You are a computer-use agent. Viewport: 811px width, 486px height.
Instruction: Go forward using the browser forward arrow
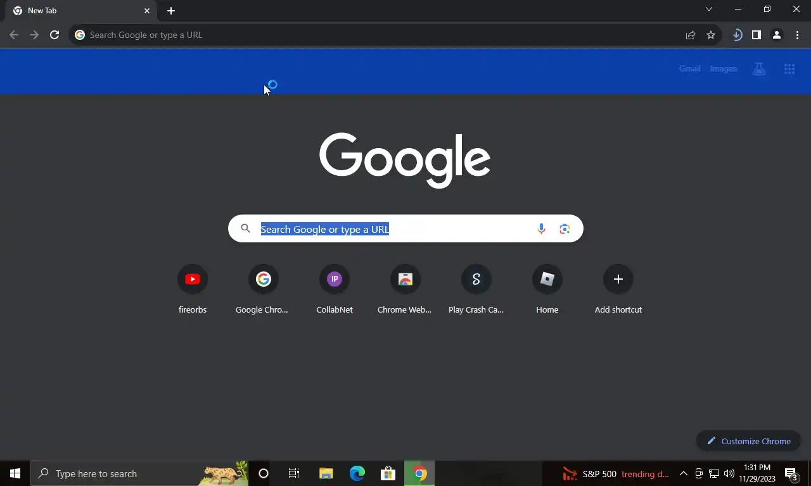coord(34,35)
